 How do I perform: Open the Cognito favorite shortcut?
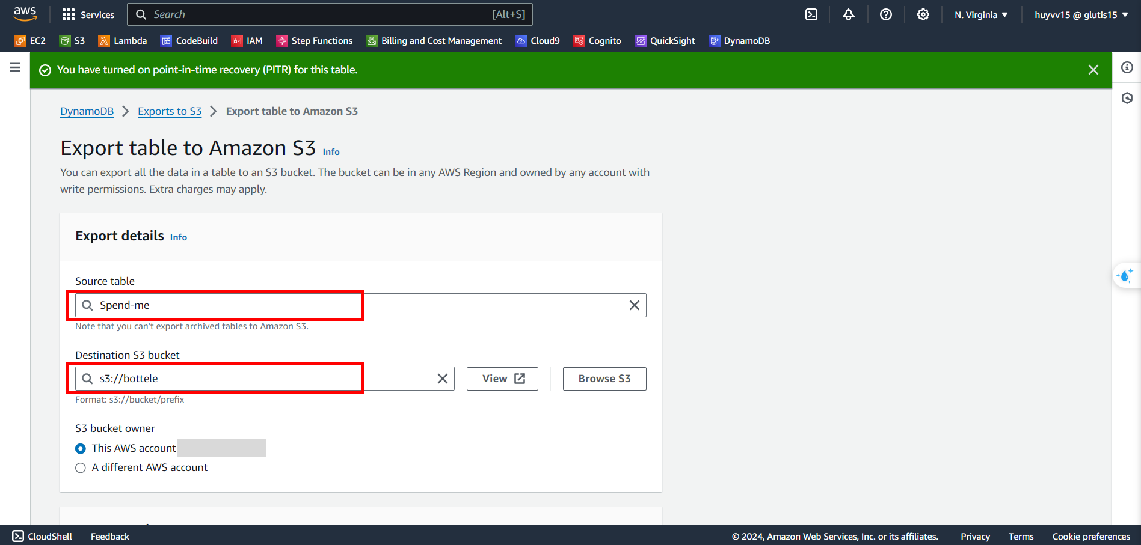coord(597,41)
